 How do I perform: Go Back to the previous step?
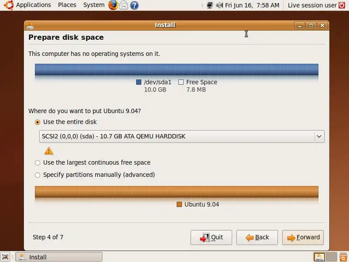pyautogui.click(x=257, y=238)
